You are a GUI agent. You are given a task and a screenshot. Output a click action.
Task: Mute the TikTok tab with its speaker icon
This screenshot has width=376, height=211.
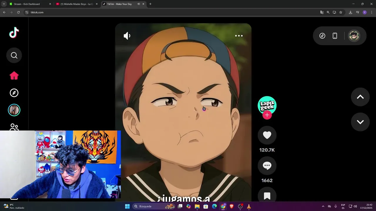pyautogui.click(x=138, y=4)
